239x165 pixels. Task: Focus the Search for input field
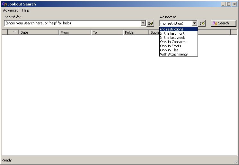[x=72, y=23]
